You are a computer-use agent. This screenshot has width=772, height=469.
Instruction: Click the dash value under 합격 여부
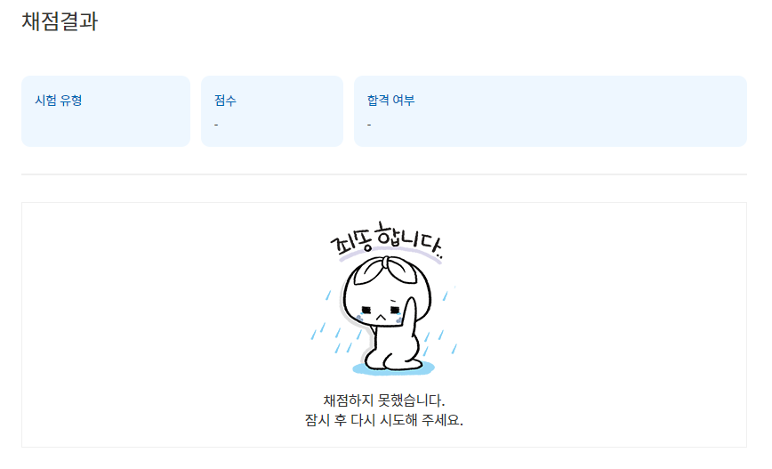tap(369, 125)
